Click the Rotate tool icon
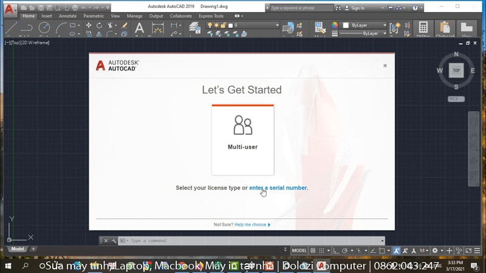 tap(99, 25)
